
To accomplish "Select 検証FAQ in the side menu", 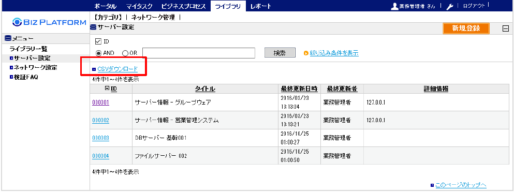I will point(26,77).
